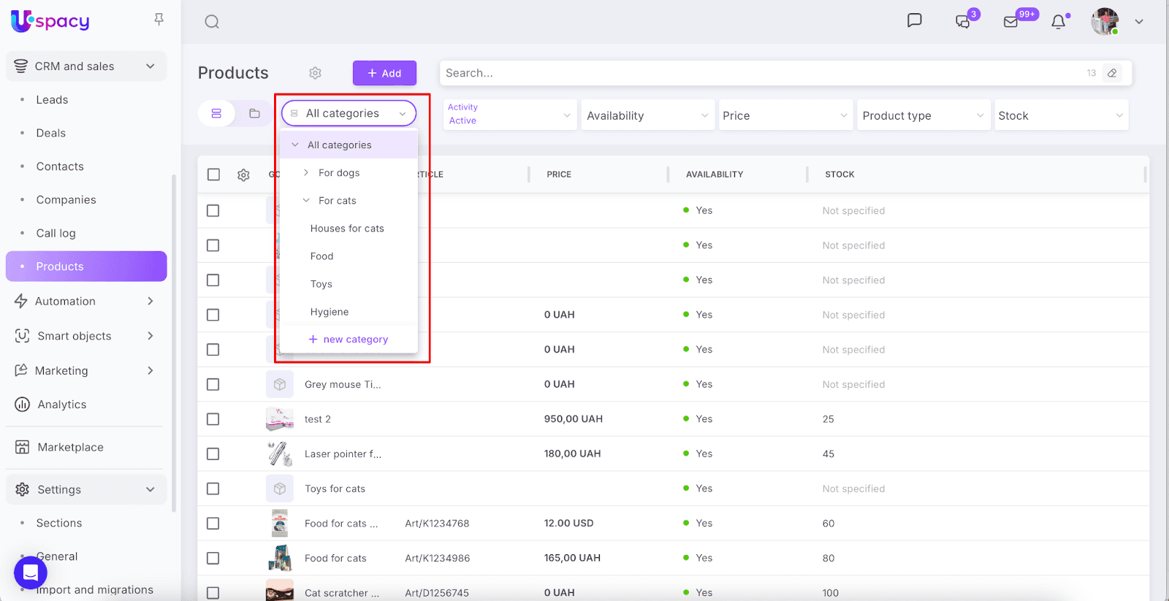Switch to folder view icon
The width and height of the screenshot is (1169, 601).
(254, 113)
